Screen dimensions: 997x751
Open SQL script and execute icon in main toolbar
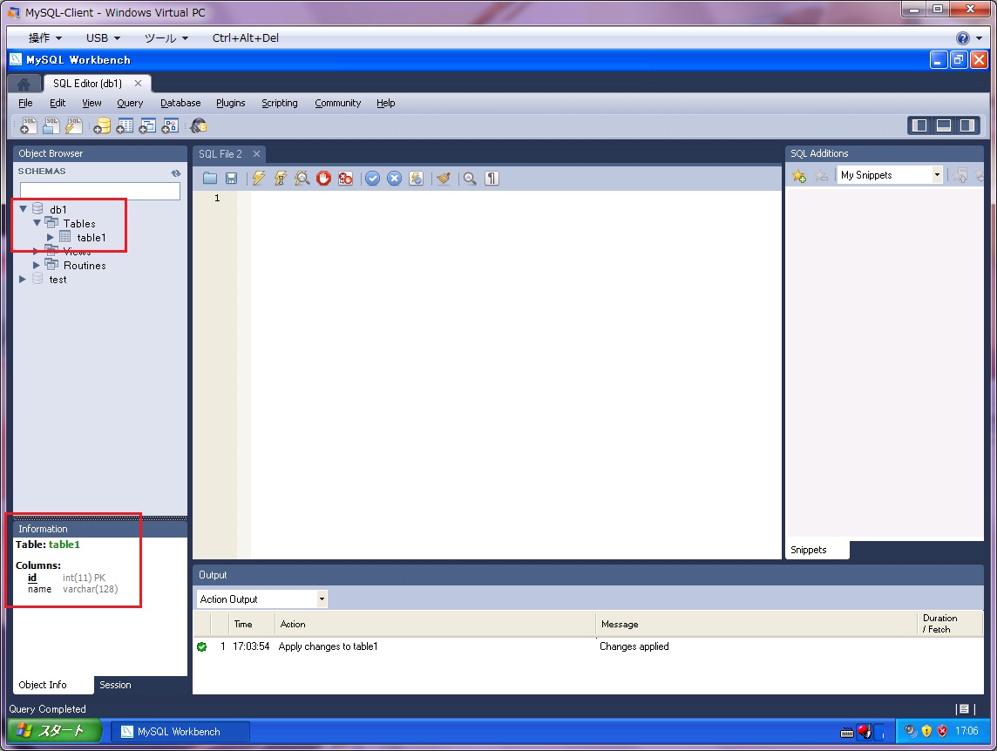point(74,126)
